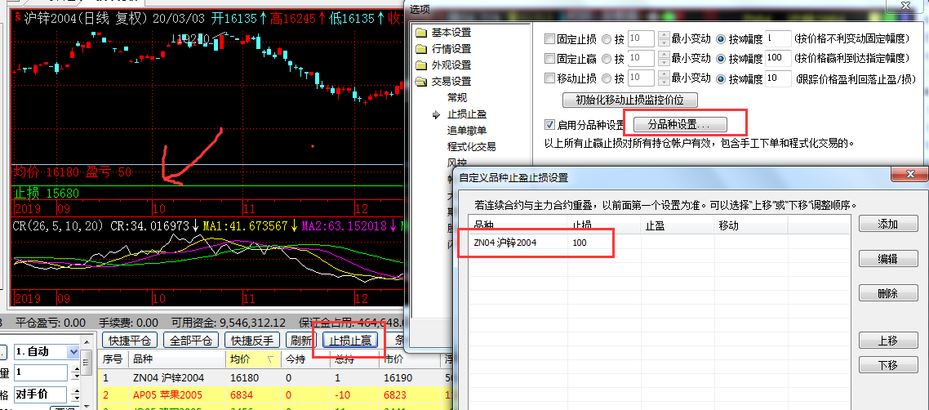The height and width of the screenshot is (410, 929).
Task: Select 按 最小变动 radio for 固定止损
Action: (607, 40)
